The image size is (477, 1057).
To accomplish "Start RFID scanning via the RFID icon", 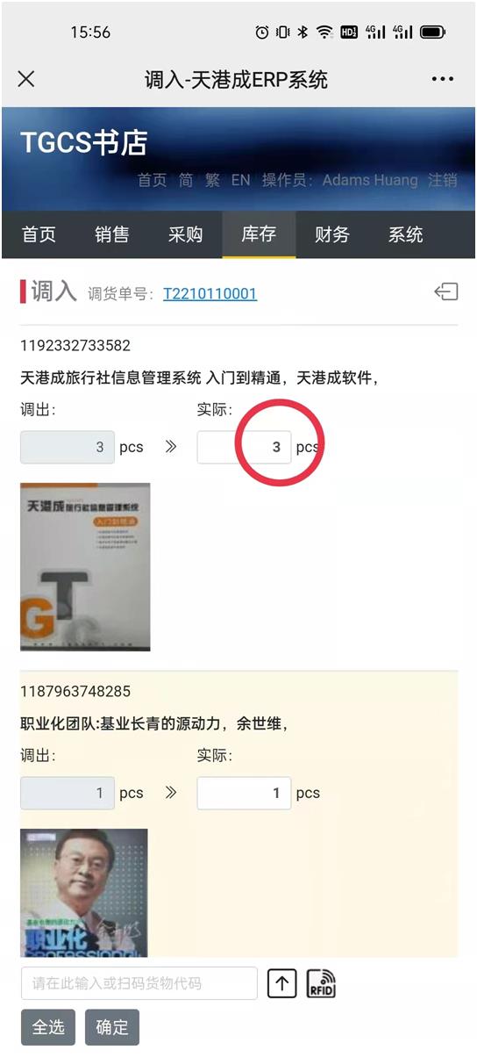I will click(x=322, y=983).
